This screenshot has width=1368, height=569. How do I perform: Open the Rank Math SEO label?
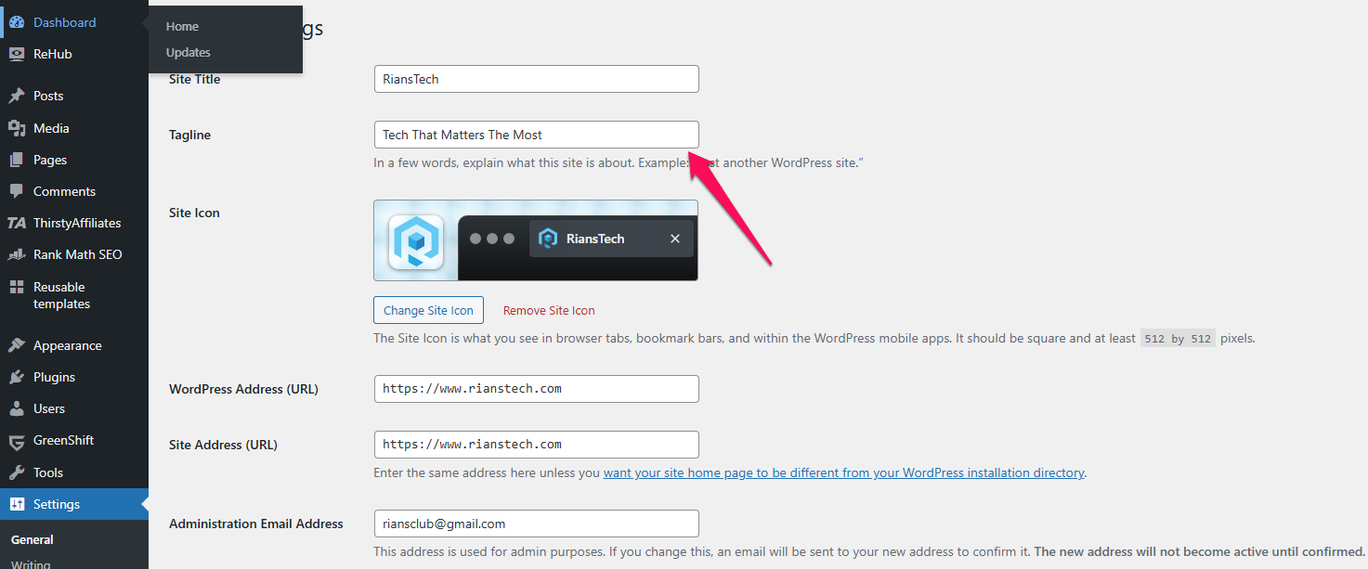tap(77, 254)
